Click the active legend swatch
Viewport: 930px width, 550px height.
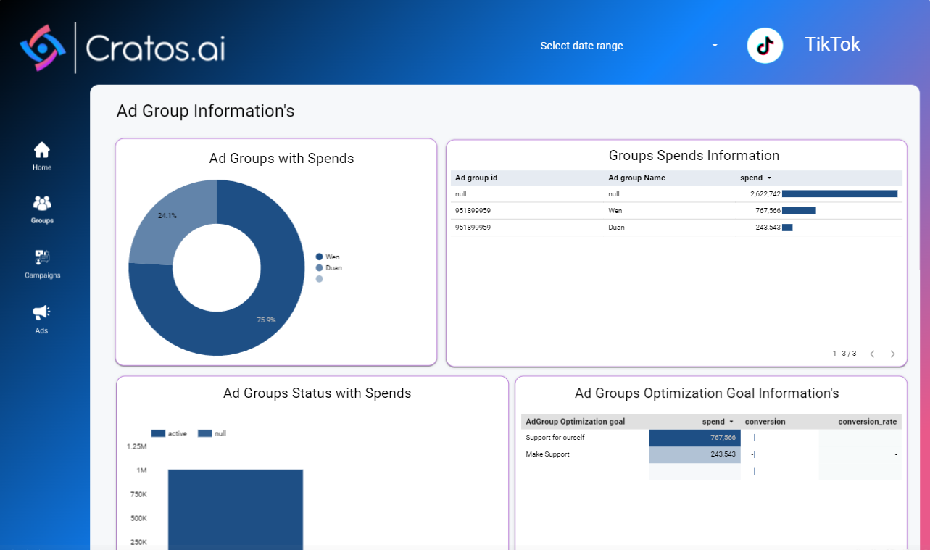click(x=158, y=433)
